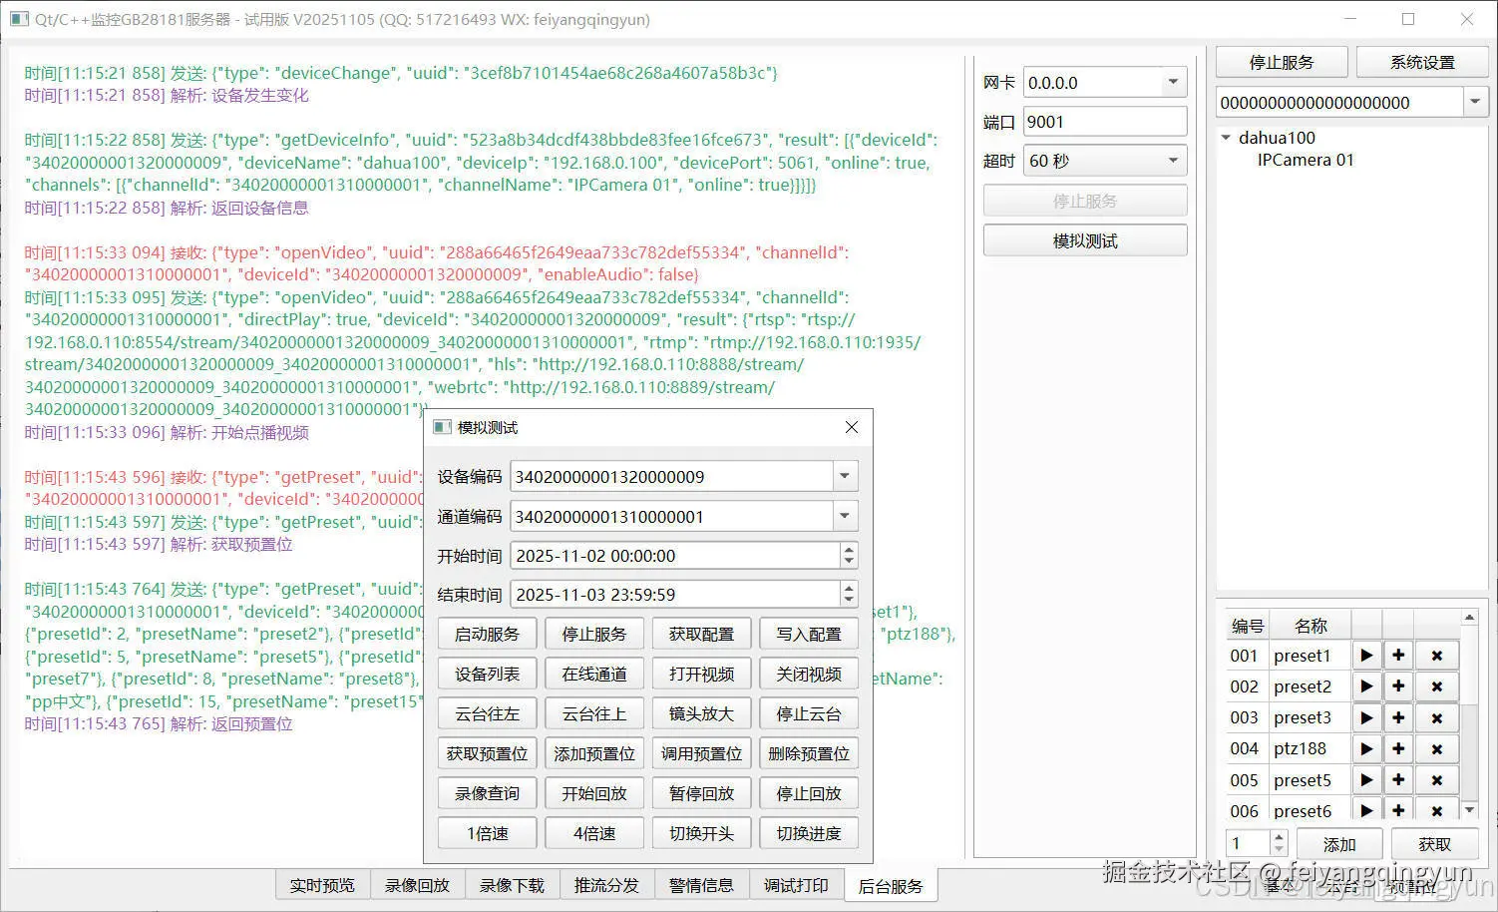Viewport: 1498px width, 912px height.
Task: Click the 云台往左 button
Action: [x=487, y=713]
